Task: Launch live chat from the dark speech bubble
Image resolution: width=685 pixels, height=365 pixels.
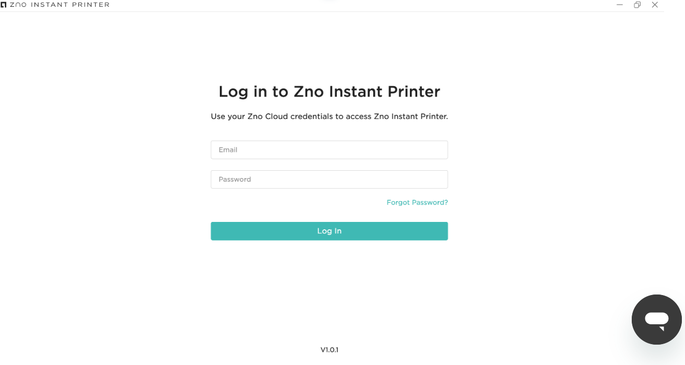Action: pos(656,319)
